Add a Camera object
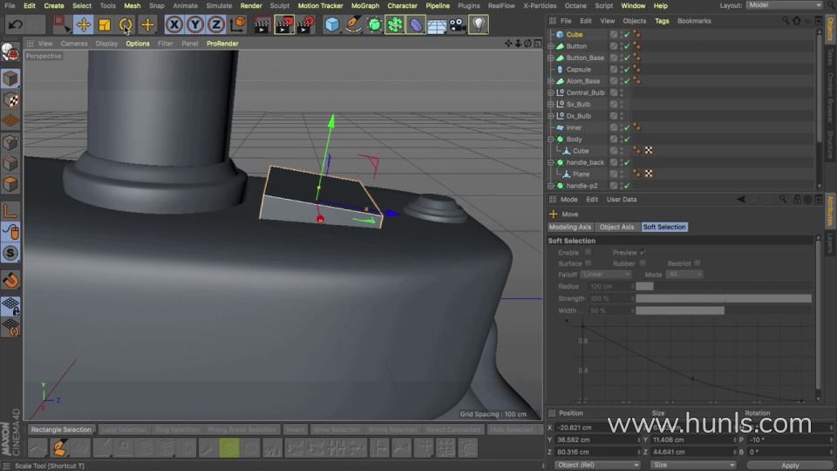The height and width of the screenshot is (471, 837). click(458, 24)
